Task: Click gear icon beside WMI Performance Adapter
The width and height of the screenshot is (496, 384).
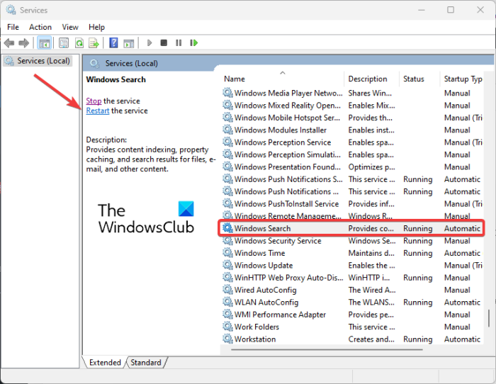Action: tap(227, 314)
